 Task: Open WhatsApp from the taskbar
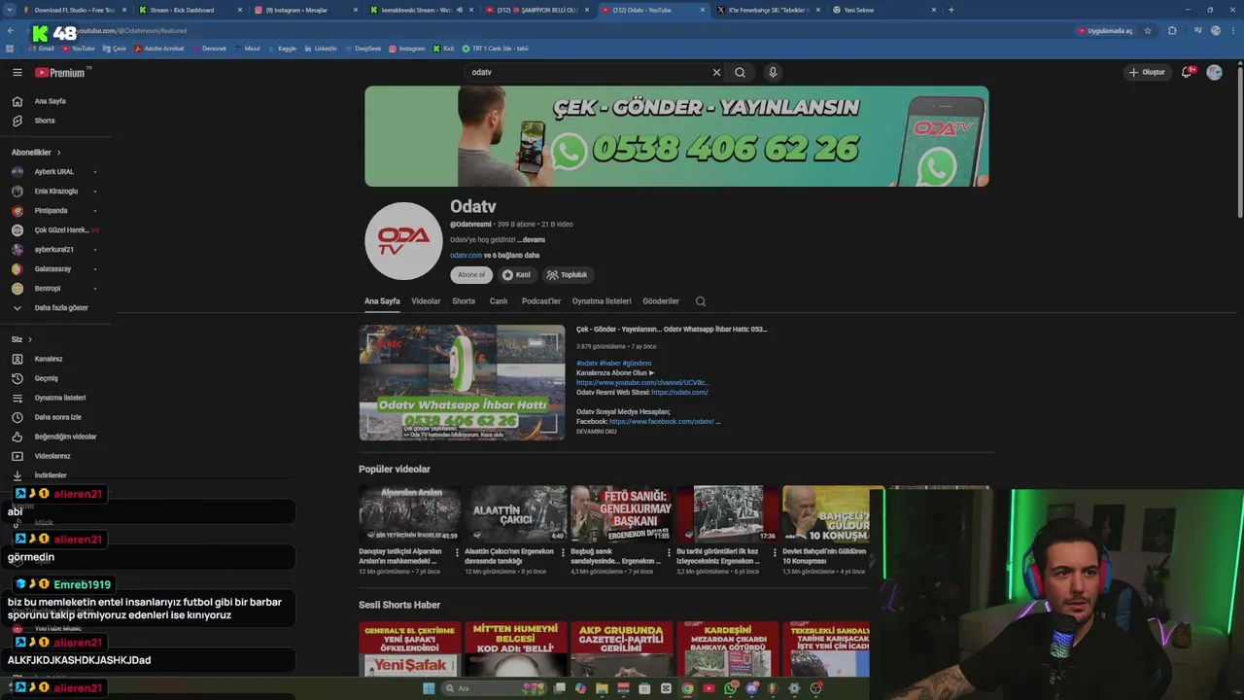[x=730, y=688]
